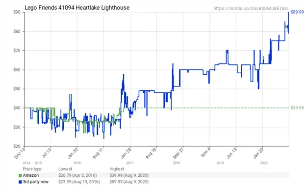Click the 2019 year label
The width and height of the screenshot is (306, 189).
220,163
